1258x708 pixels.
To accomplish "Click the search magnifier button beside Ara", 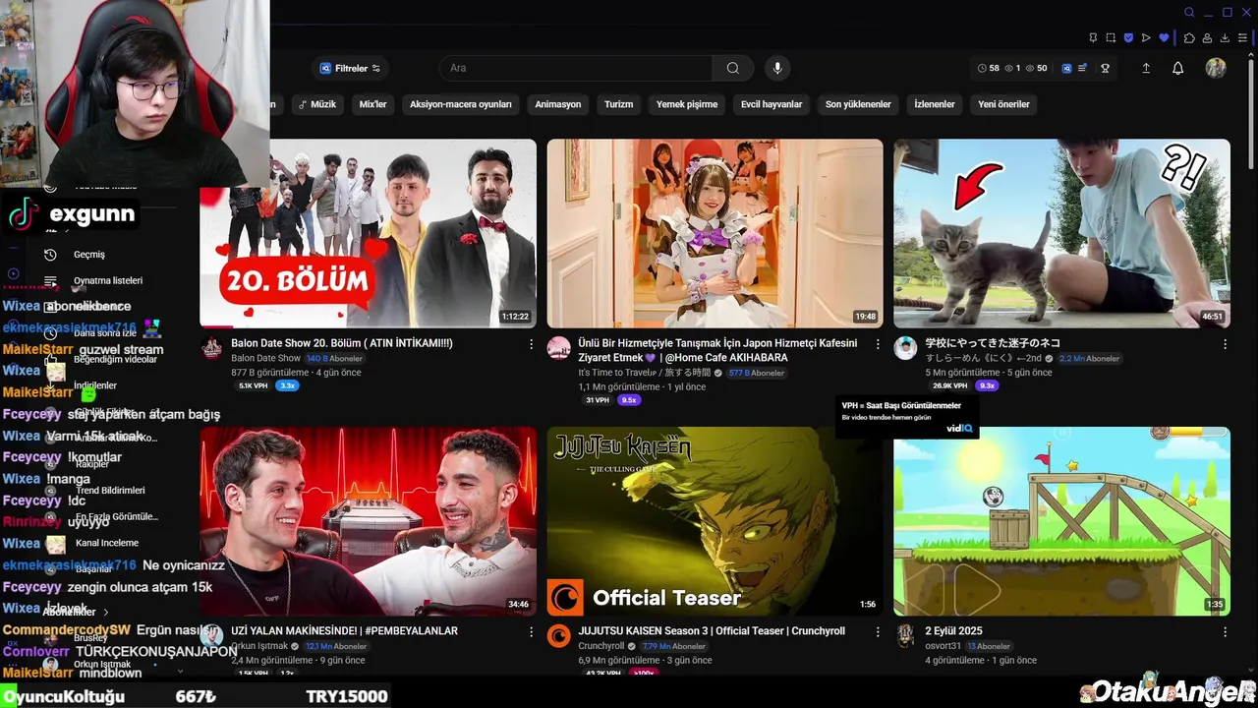I will coord(733,68).
